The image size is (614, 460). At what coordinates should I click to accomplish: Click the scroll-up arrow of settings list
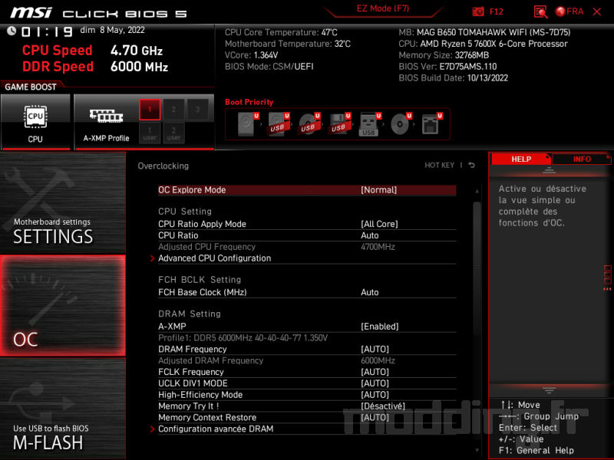coord(477,191)
